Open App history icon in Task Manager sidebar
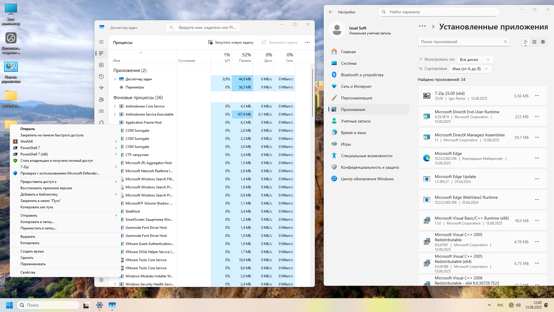Screen dimensions: 554x312 point(101,77)
